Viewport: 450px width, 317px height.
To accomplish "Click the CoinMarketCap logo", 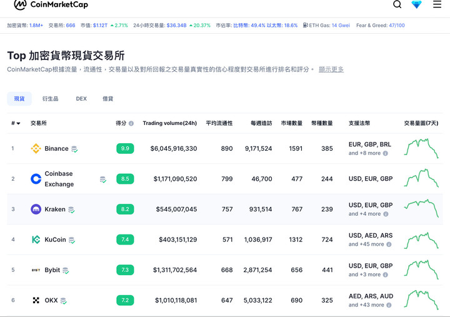I will point(51,4).
